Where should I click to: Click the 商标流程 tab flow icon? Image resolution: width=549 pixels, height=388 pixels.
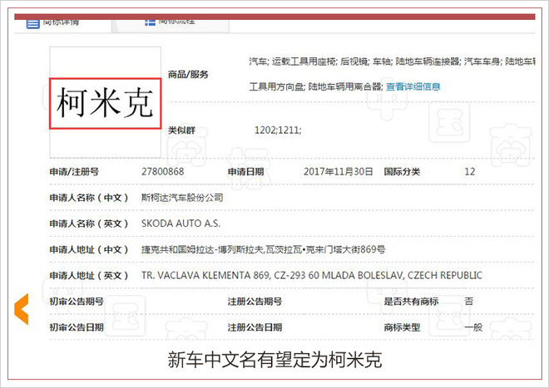pos(150,22)
